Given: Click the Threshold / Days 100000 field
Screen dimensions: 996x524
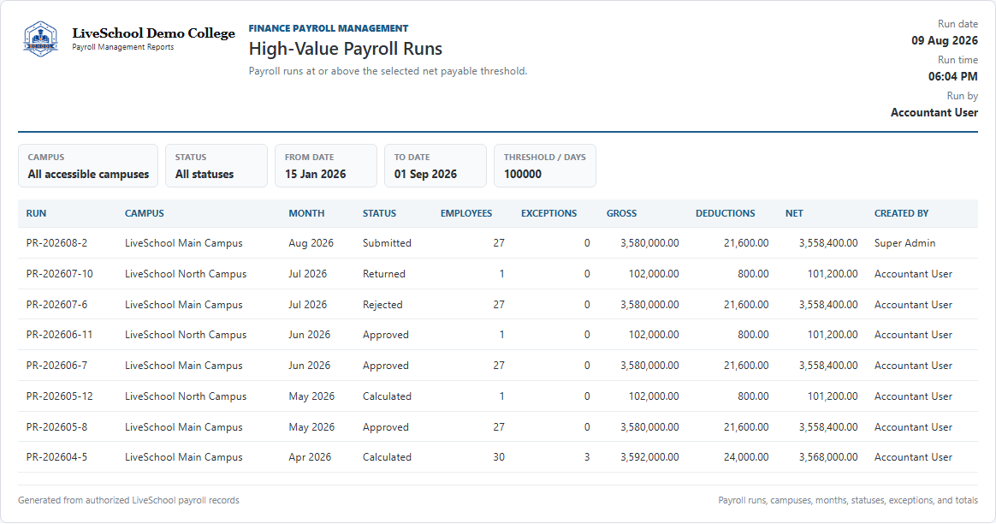Looking at the screenshot, I should [x=545, y=166].
